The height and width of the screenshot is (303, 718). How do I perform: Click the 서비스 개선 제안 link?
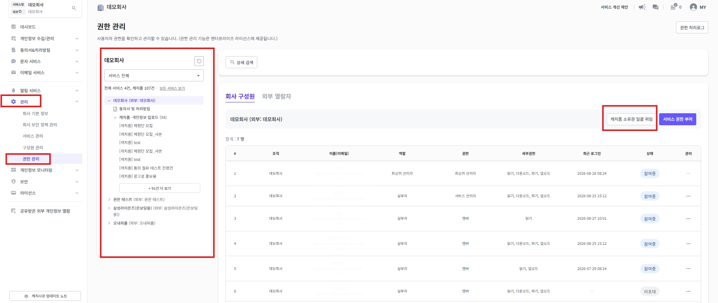[614, 7]
